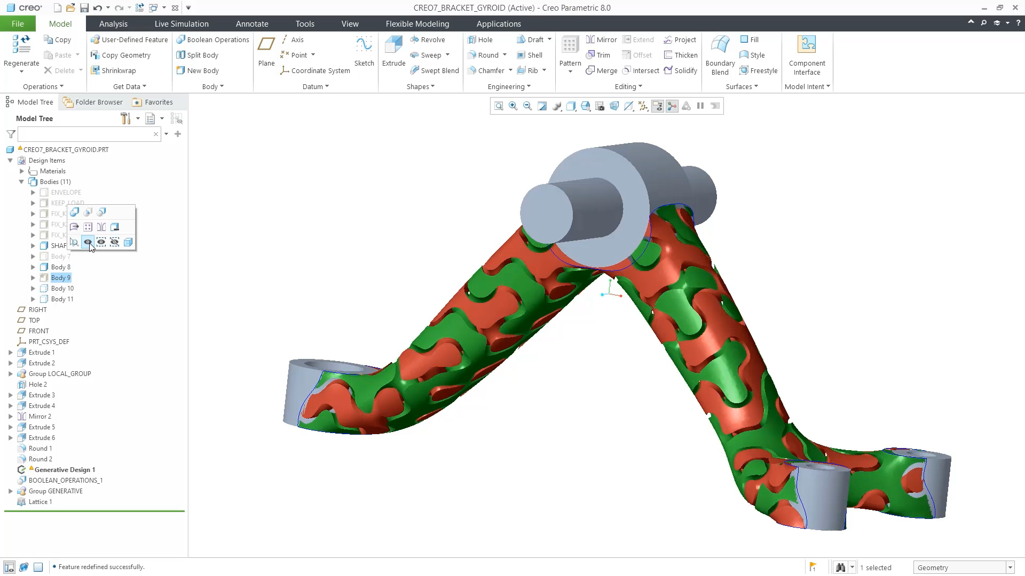Go to the Flexible Modeling tab
This screenshot has height=576, width=1025.
[417, 23]
